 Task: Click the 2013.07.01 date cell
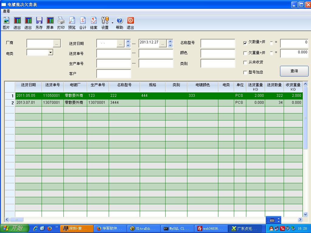point(28,103)
